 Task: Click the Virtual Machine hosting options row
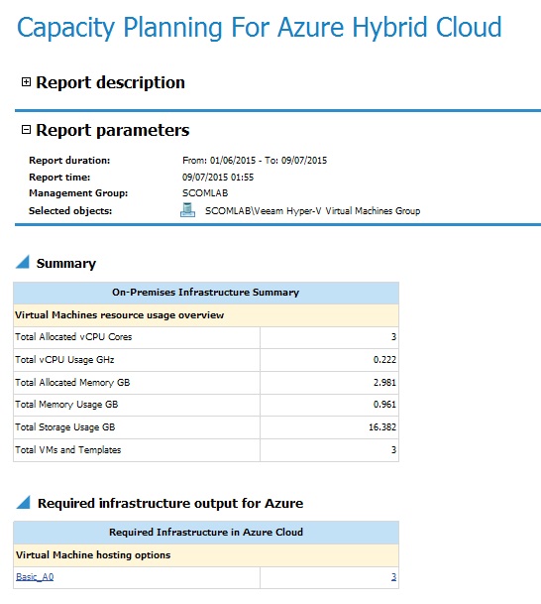tap(206, 555)
